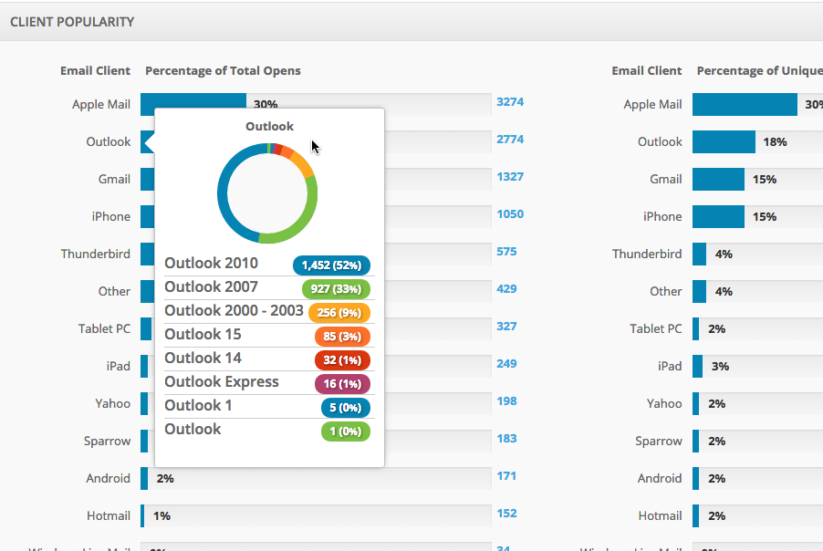Screen dimensions: 823x551
Task: Click the Outlook 15 row label
Action: (203, 334)
